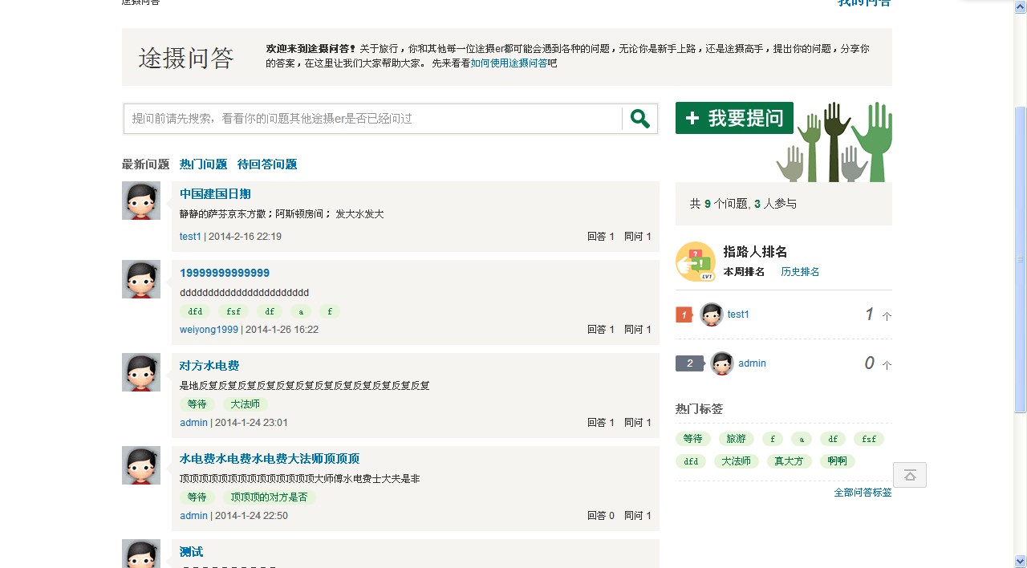
Task: Open question titled 测试
Action: tap(192, 552)
